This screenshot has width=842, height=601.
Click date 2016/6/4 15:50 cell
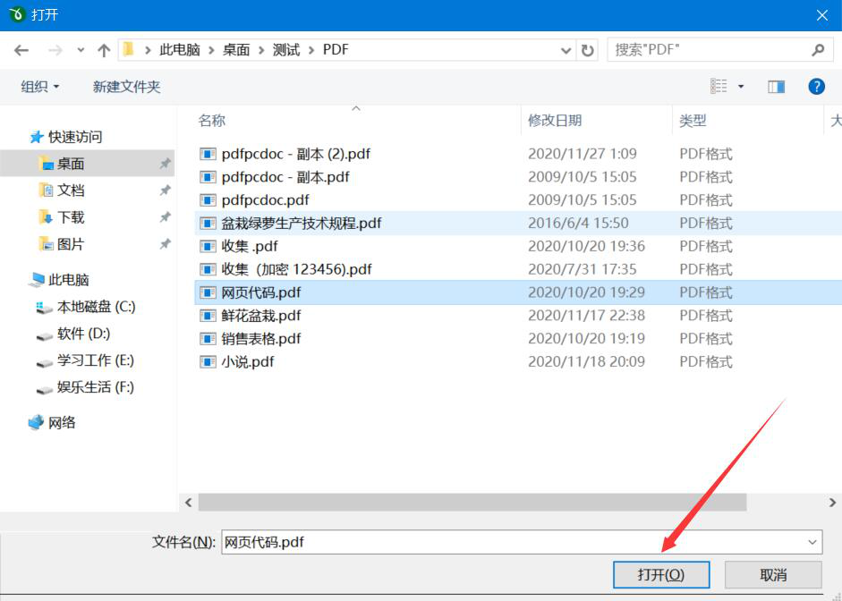(578, 224)
